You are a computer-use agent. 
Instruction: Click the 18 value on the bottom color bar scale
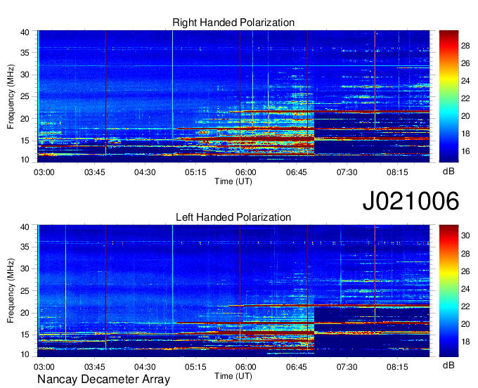(x=465, y=342)
